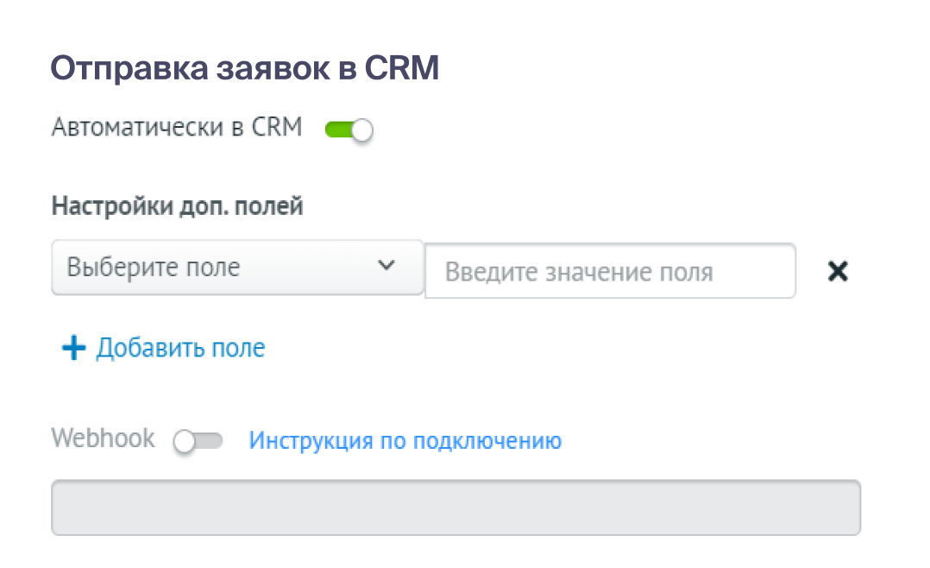Click the greyed-out Webhook URL field
The height and width of the screenshot is (568, 930).
pyautogui.click(x=456, y=508)
